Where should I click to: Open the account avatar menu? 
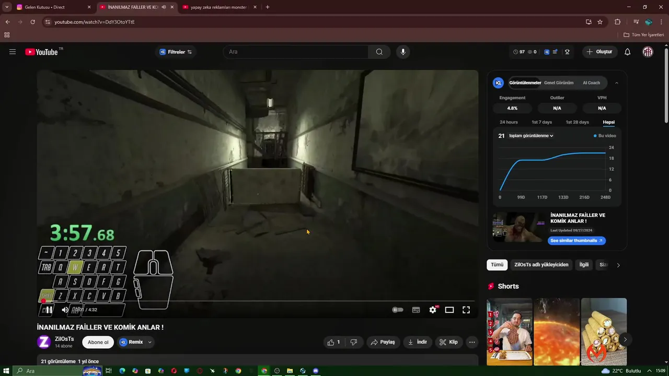648,52
